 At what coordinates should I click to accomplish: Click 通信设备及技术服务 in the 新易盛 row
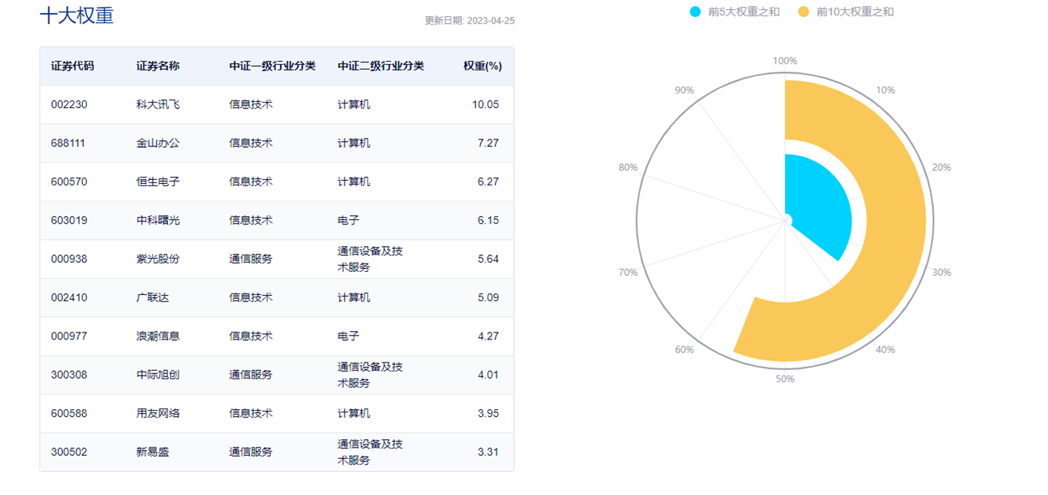370,452
